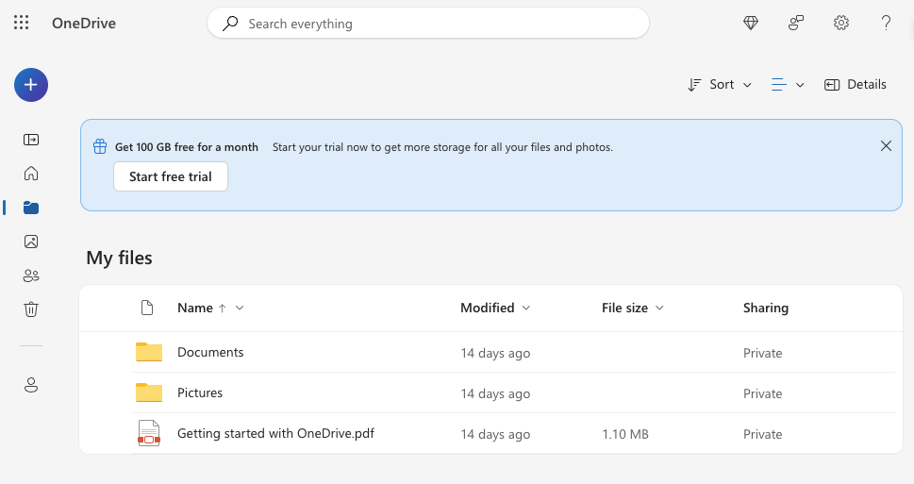
Task: Click the Documents folder icon
Action: (149, 352)
